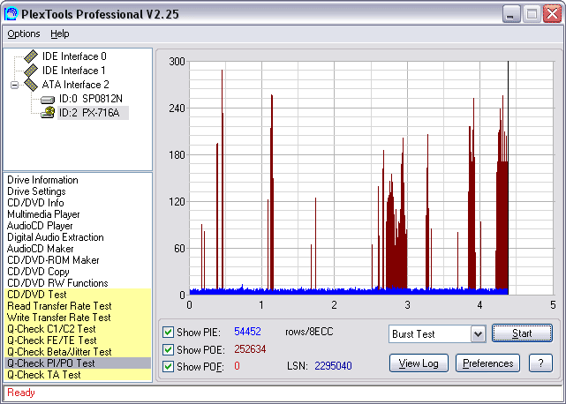566x404 pixels.
Task: Open the Burst Test dropdown arrow
Action: click(478, 334)
